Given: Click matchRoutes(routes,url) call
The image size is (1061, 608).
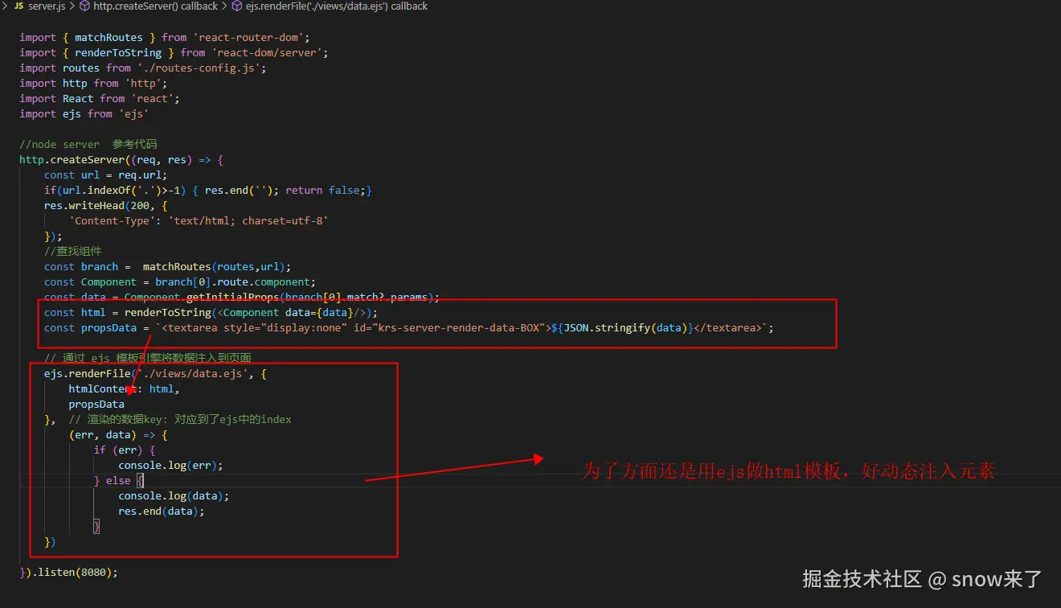Looking at the screenshot, I should [x=217, y=267].
